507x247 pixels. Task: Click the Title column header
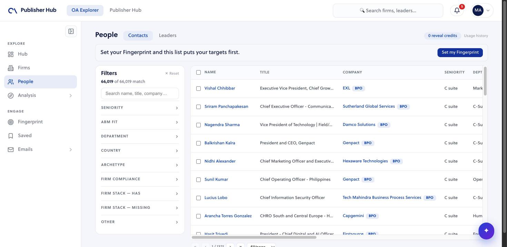click(x=265, y=72)
